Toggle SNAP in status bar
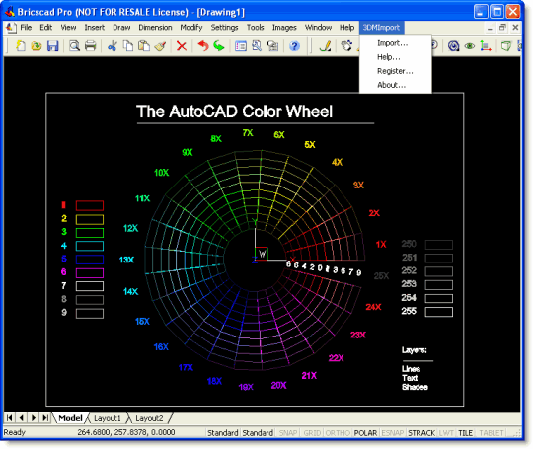The image size is (533, 449). pyautogui.click(x=288, y=433)
